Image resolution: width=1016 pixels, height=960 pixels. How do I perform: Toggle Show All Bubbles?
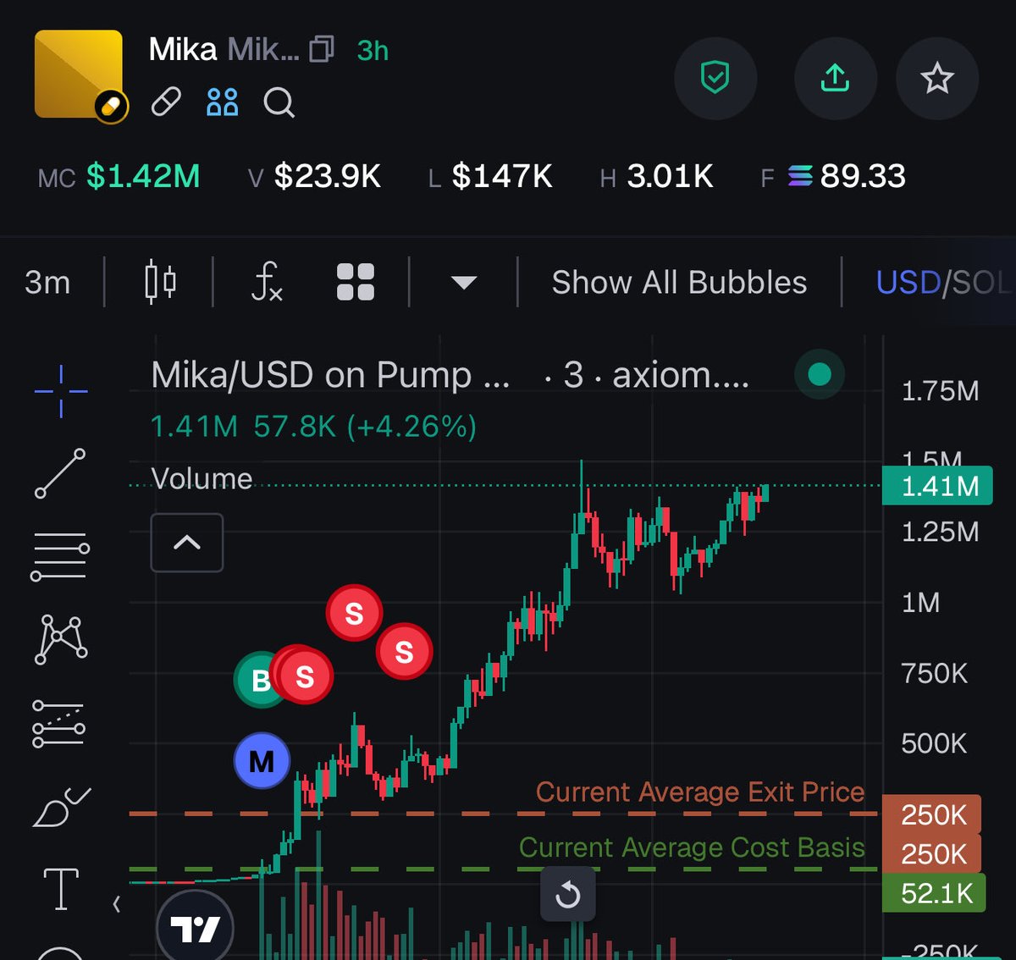679,282
